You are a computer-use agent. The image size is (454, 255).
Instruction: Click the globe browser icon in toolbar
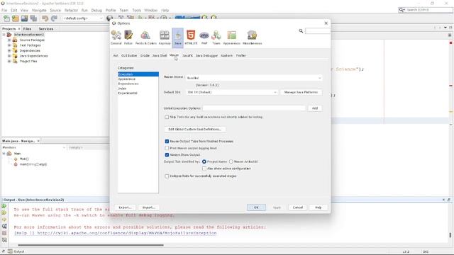pos(109,18)
